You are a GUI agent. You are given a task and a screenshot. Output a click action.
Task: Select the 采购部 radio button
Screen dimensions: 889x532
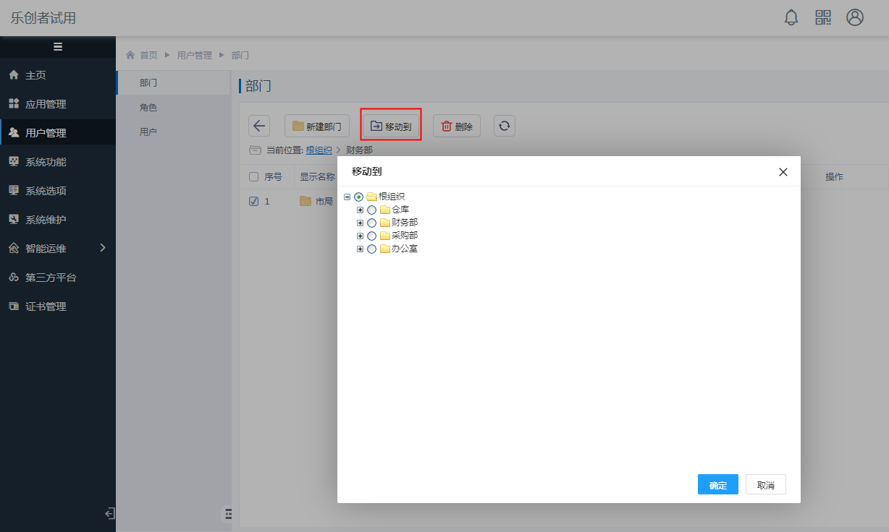pyautogui.click(x=372, y=236)
